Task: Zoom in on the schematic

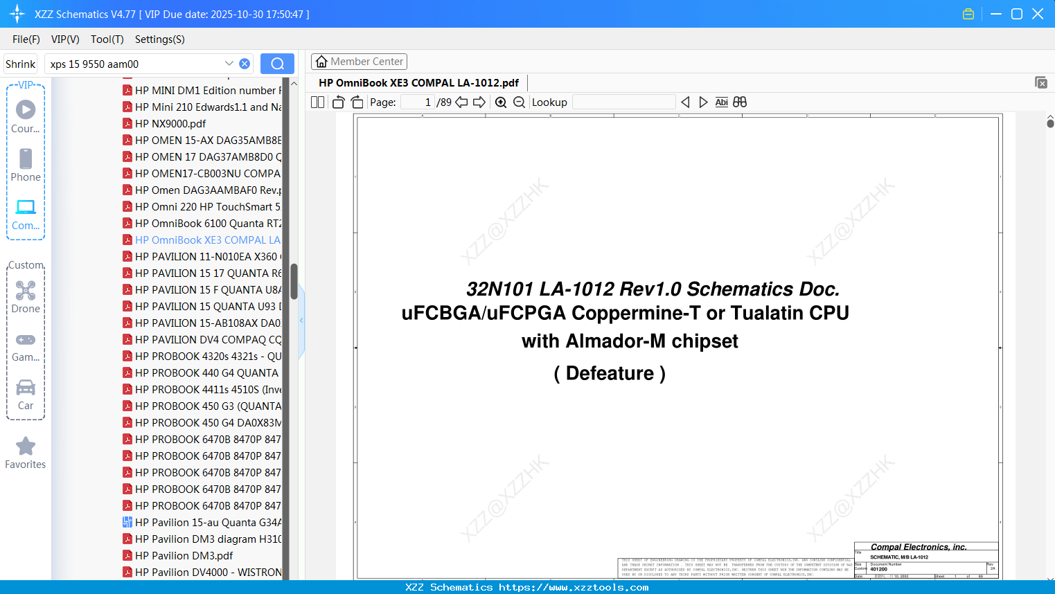Action: (x=501, y=102)
